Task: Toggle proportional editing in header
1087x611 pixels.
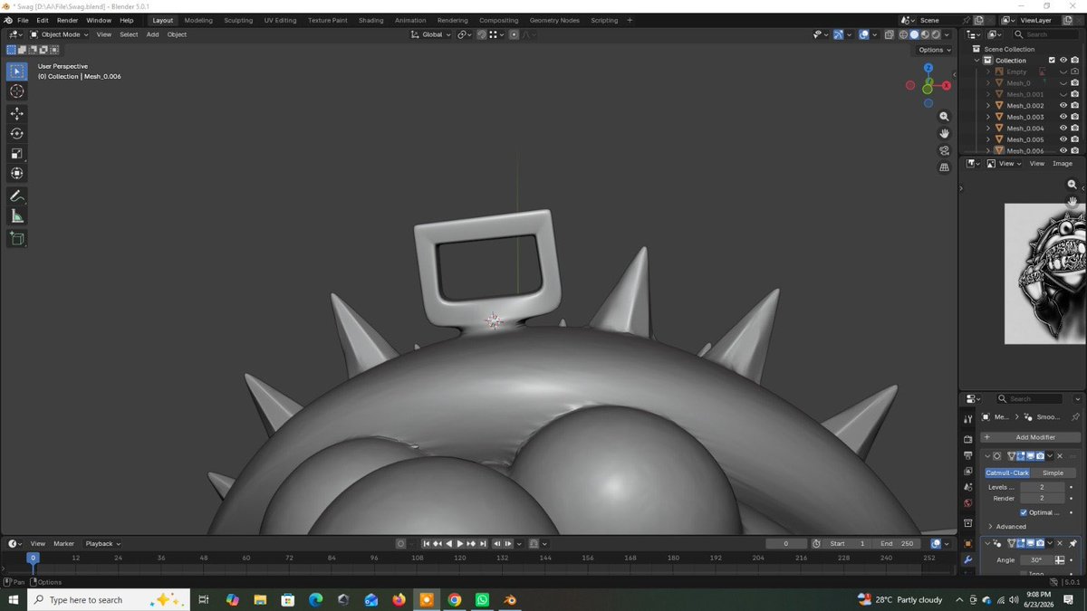Action: (x=514, y=34)
